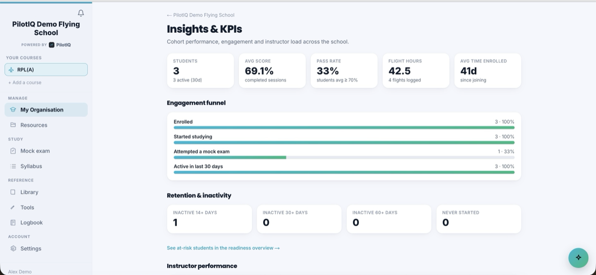This screenshot has width=596, height=275.
Task: Open the notifications bell
Action: pos(81,13)
